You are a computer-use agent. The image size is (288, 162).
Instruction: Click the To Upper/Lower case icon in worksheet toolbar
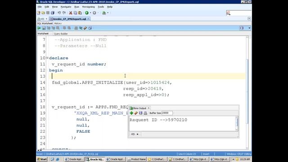(x=81, y=28)
